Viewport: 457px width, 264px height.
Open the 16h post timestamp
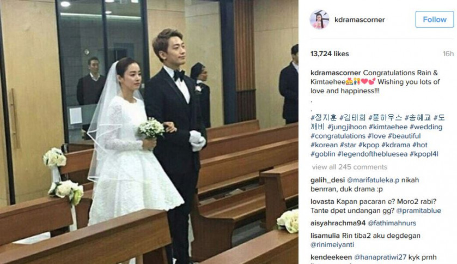pos(448,53)
